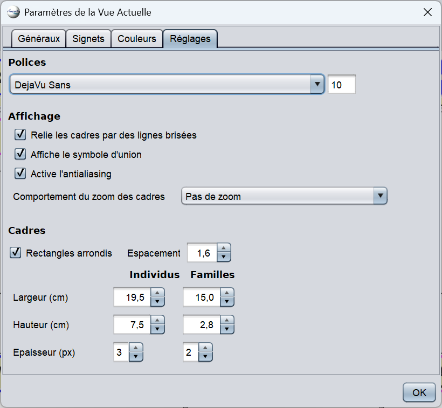Uncheck 'Affiche le symbole d'union'

click(21, 154)
